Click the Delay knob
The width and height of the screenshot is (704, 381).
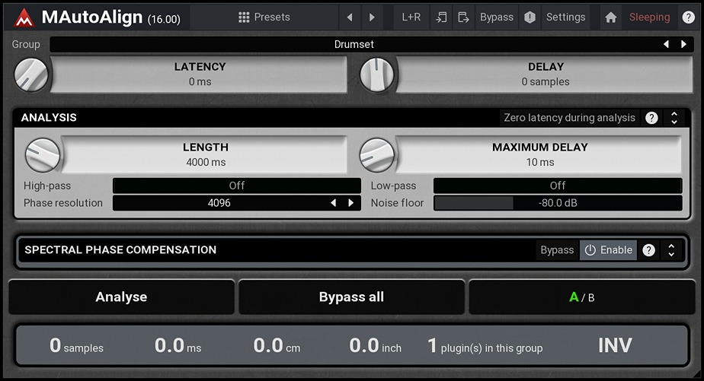(x=377, y=75)
